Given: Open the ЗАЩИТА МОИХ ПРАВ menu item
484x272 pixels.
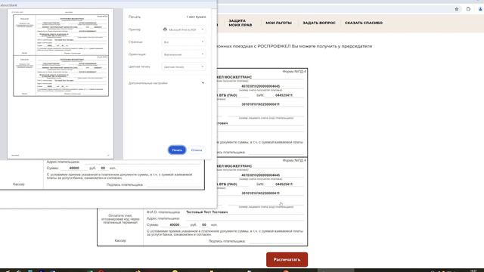Looking at the screenshot, I should [x=240, y=23].
